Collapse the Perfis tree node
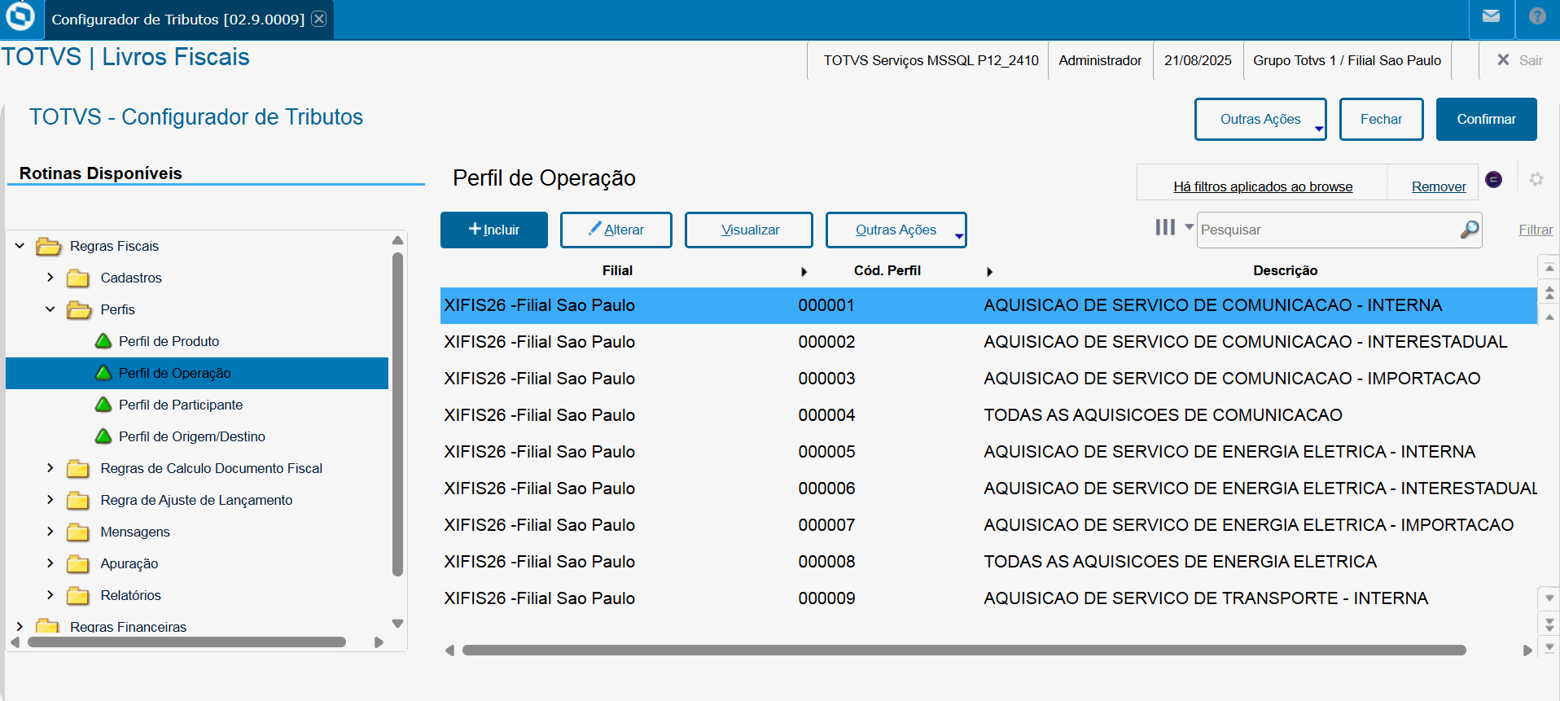Image resolution: width=1560 pixels, height=701 pixels. pyautogui.click(x=50, y=309)
